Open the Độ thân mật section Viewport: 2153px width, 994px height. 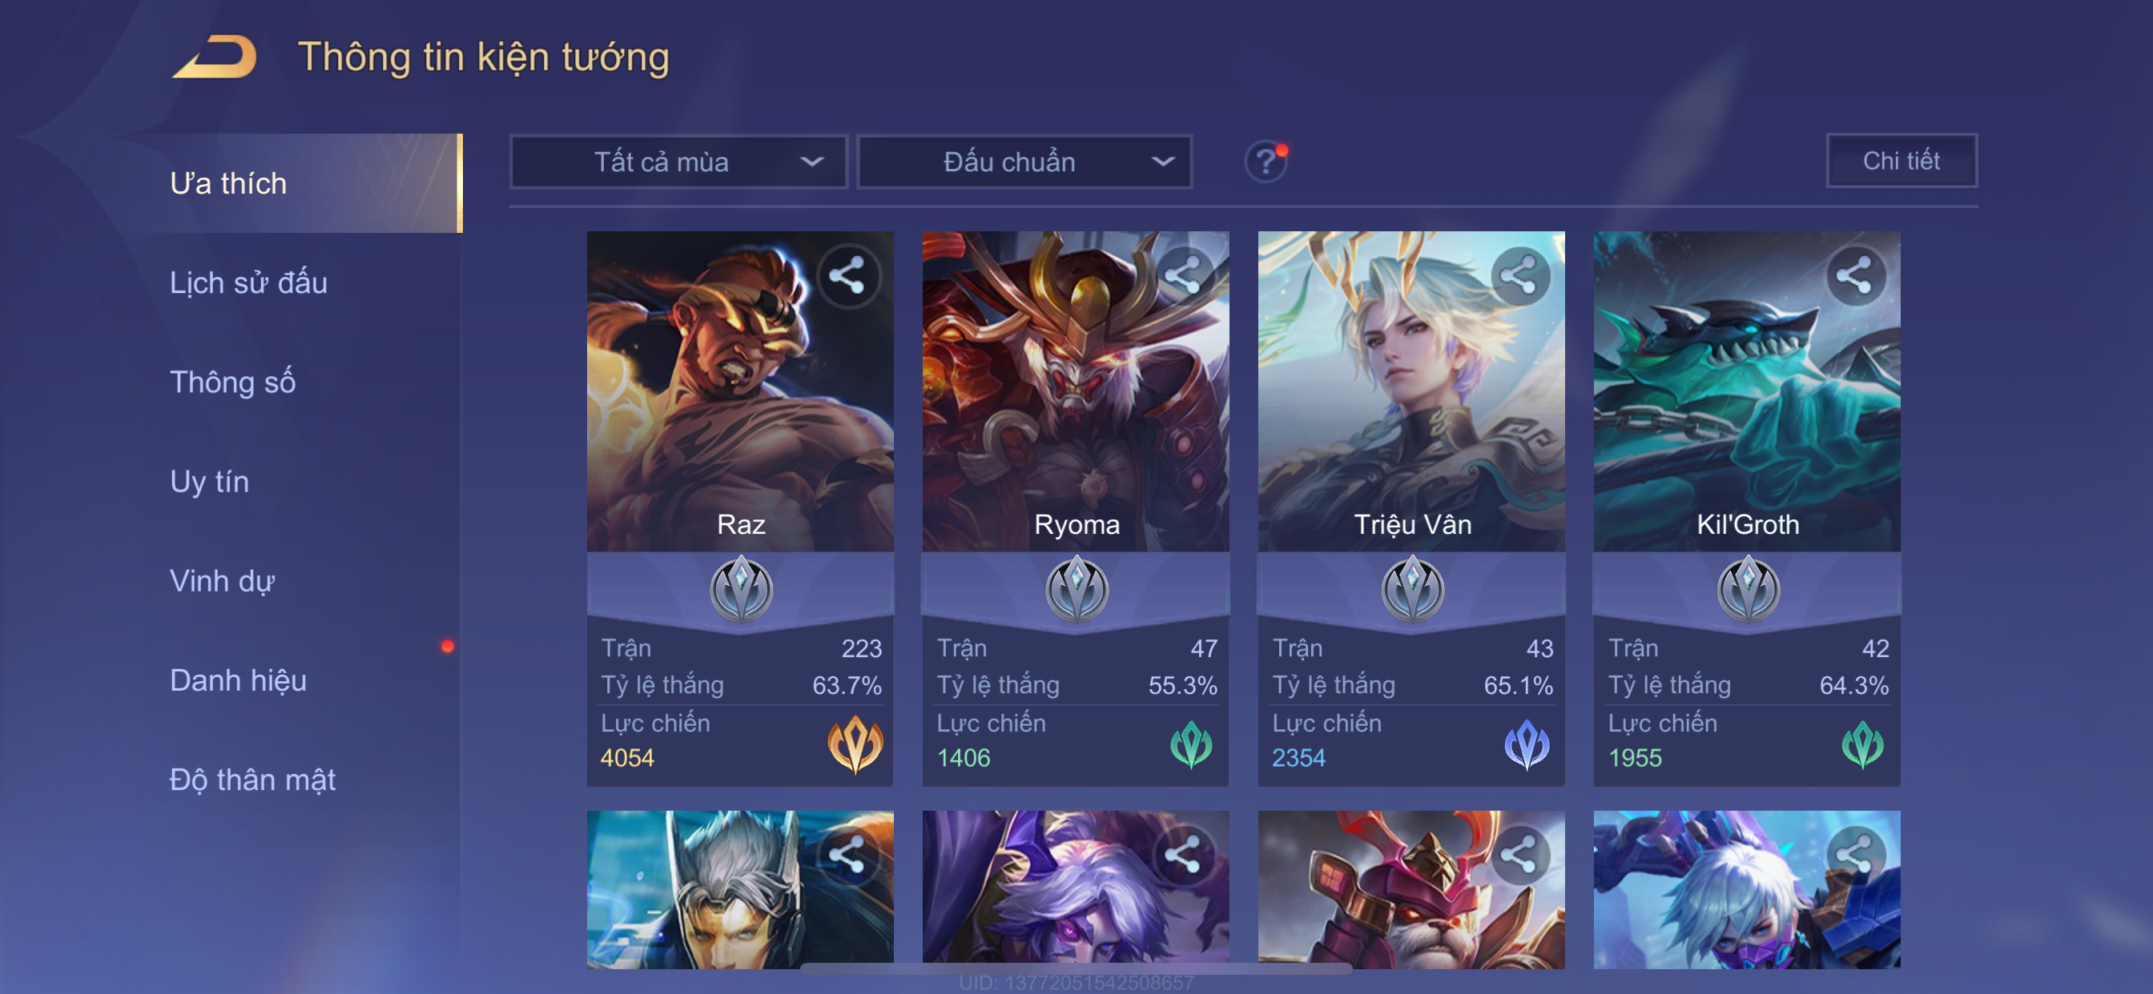(252, 780)
